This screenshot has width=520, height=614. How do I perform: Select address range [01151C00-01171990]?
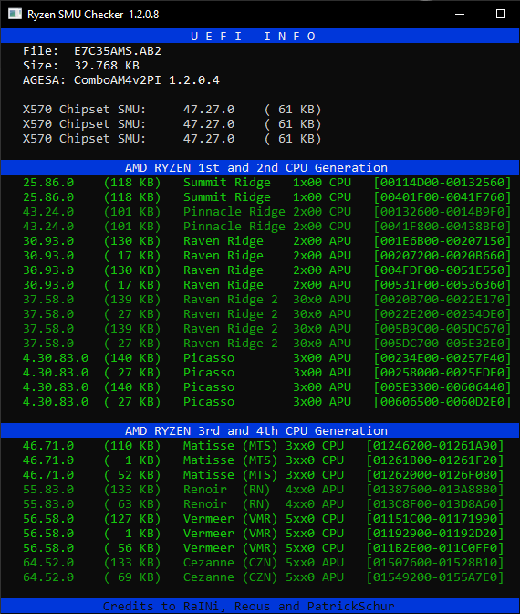(435, 519)
